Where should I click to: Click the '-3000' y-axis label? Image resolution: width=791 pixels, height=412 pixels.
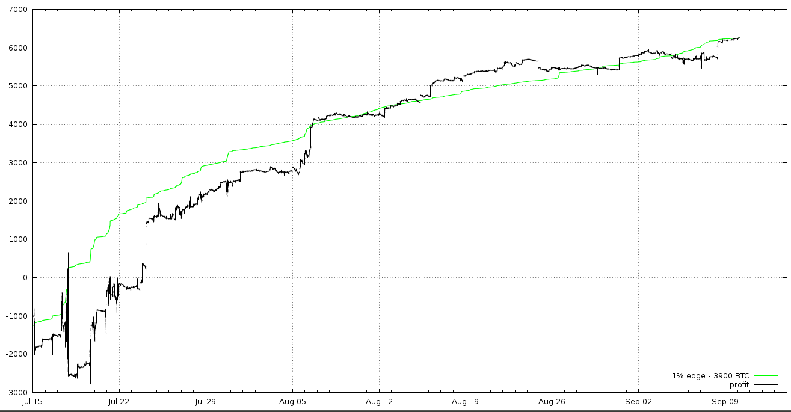click(x=17, y=392)
